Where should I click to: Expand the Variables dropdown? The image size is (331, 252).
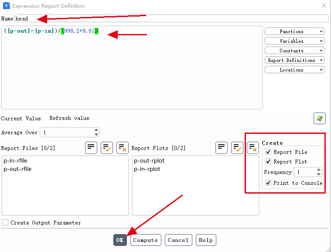(294, 41)
